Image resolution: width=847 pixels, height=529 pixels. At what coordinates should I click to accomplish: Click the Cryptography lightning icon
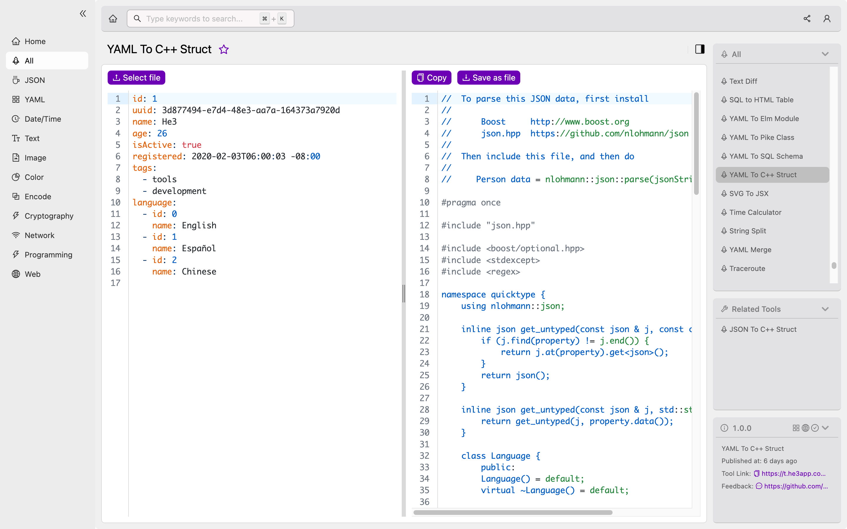tap(16, 216)
